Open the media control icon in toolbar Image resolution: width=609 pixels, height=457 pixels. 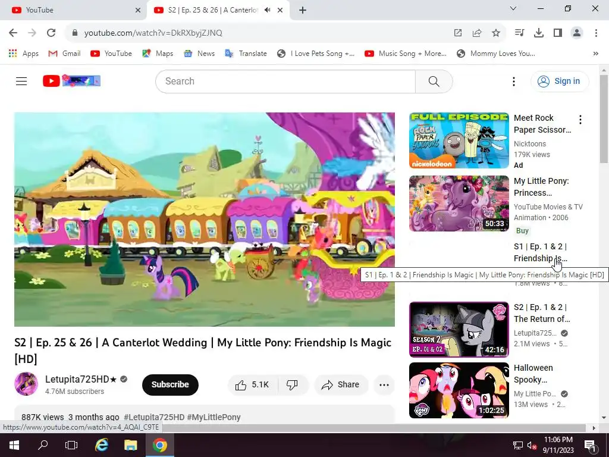pos(519,33)
